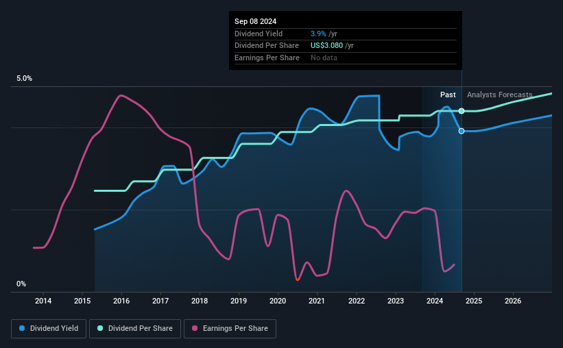Image resolution: width=563 pixels, height=348 pixels.
Task: Toggle the Dividend Per Share legend button
Action: (x=135, y=329)
